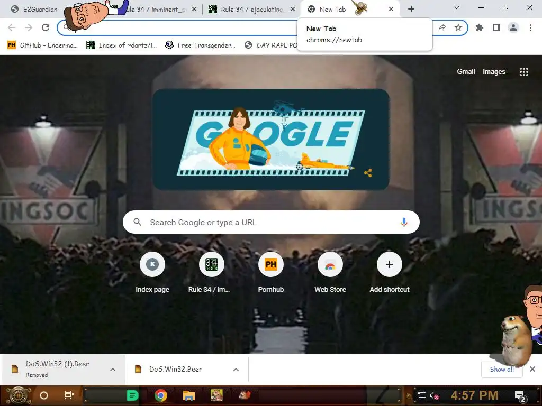The height and width of the screenshot is (406, 542).
Task: Open the Chrome three-dot menu
Action: [x=530, y=27]
